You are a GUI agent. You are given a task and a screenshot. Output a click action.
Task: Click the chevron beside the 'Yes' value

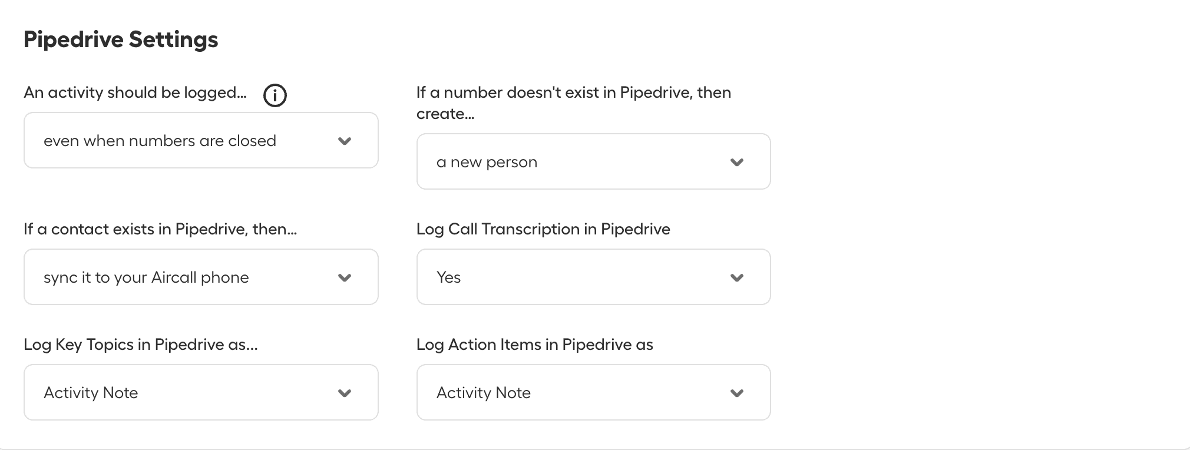738,277
